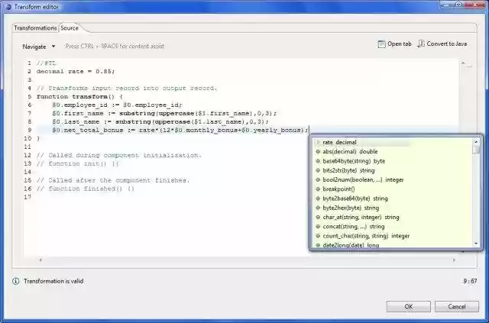Click the icon beside concat(string, ...) suggestion
This screenshot has width=489, height=323.
(x=318, y=226)
